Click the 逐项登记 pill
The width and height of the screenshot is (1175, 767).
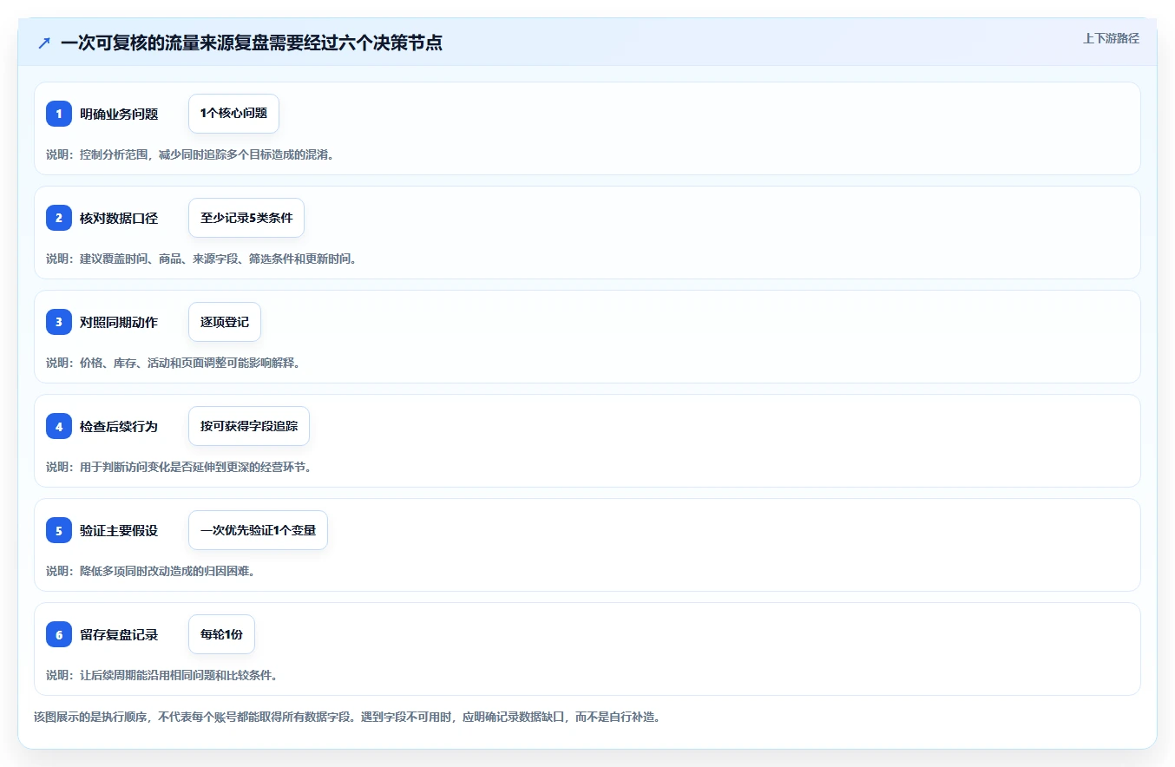pos(225,322)
